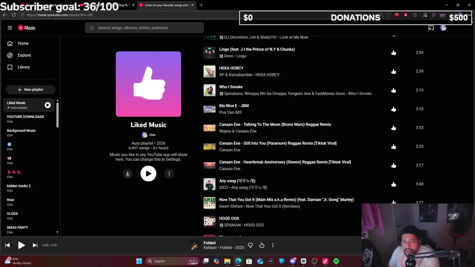Unlike Heartbreak Anniversary Reggae Remix

(394, 165)
